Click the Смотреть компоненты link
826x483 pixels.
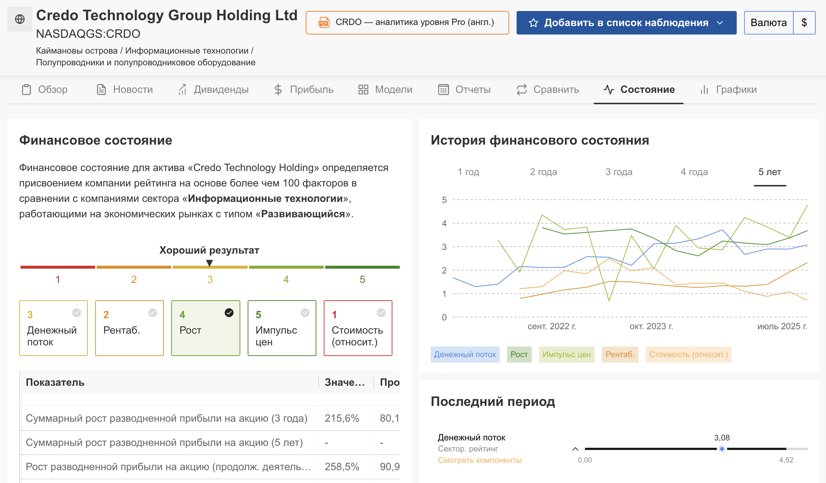[480, 460]
